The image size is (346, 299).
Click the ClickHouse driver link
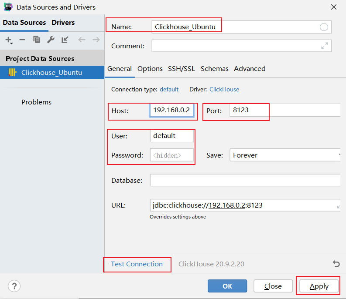tap(224, 89)
